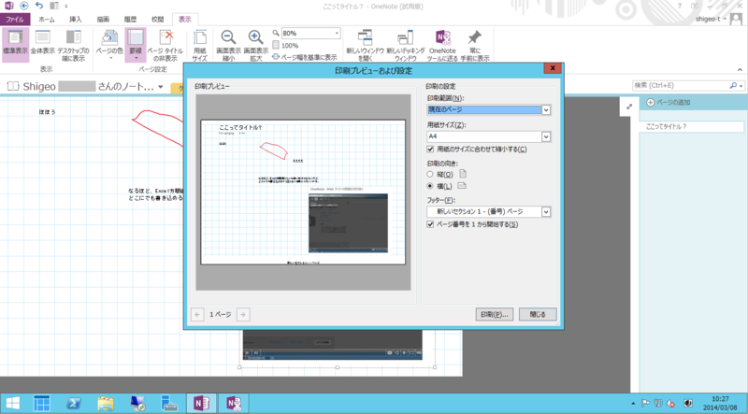The image size is (748, 414).
Task: Click the Send to OneNote Tool icon
Action: (x=442, y=45)
